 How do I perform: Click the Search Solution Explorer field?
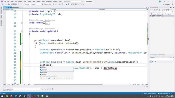tap(162, 12)
